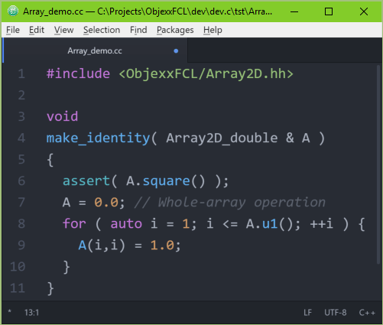Click the 0.0 numeric literal
This screenshot has height=325, width=383.
pyautogui.click(x=106, y=203)
